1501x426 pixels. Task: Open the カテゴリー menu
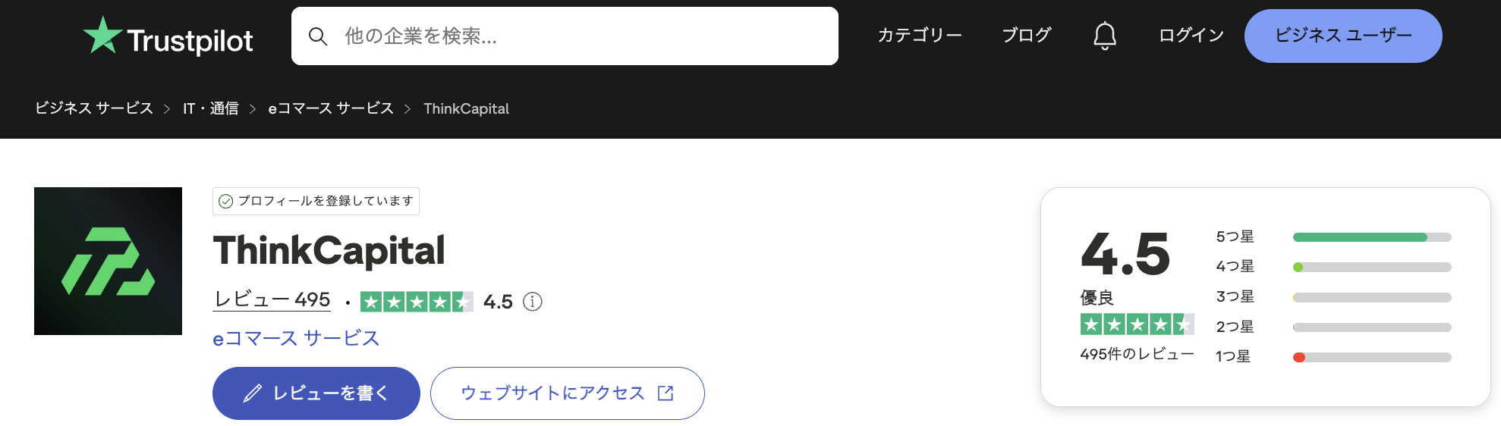pyautogui.click(x=920, y=36)
